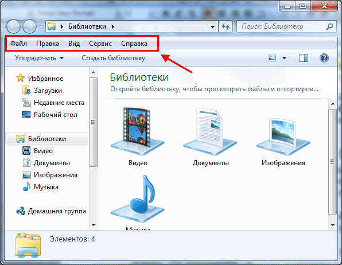Click the magnifier search icon

point(329,26)
